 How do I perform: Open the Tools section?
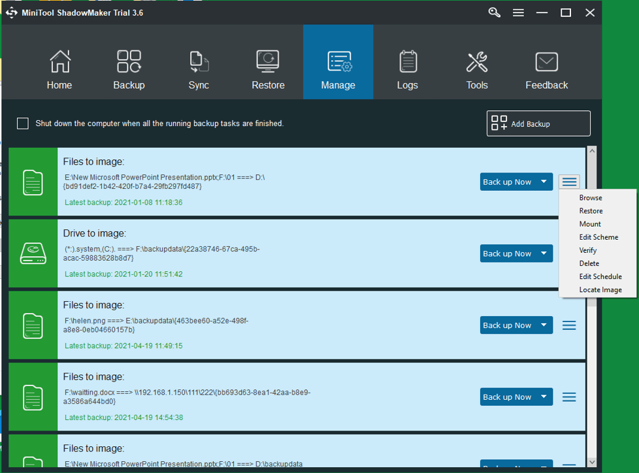point(477,69)
